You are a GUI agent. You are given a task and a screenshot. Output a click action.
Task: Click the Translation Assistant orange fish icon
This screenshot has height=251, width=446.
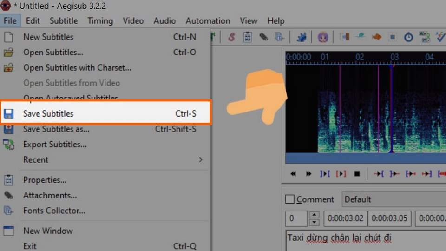point(376,37)
